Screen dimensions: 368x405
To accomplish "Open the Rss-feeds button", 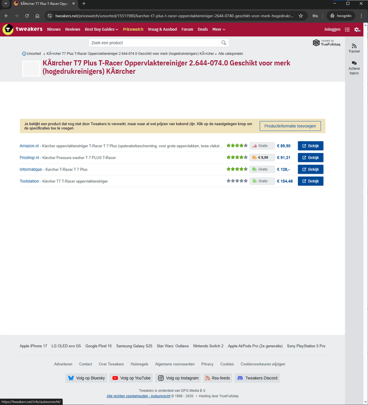I will [x=217, y=378].
